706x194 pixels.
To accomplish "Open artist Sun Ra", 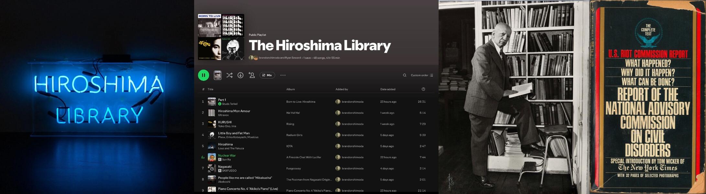I will point(226,160).
